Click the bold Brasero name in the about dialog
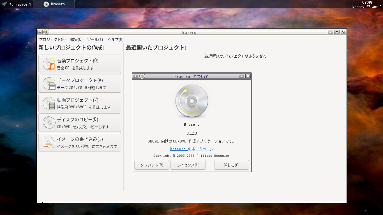Image resolution: width=383 pixels, height=215 pixels. click(x=192, y=124)
